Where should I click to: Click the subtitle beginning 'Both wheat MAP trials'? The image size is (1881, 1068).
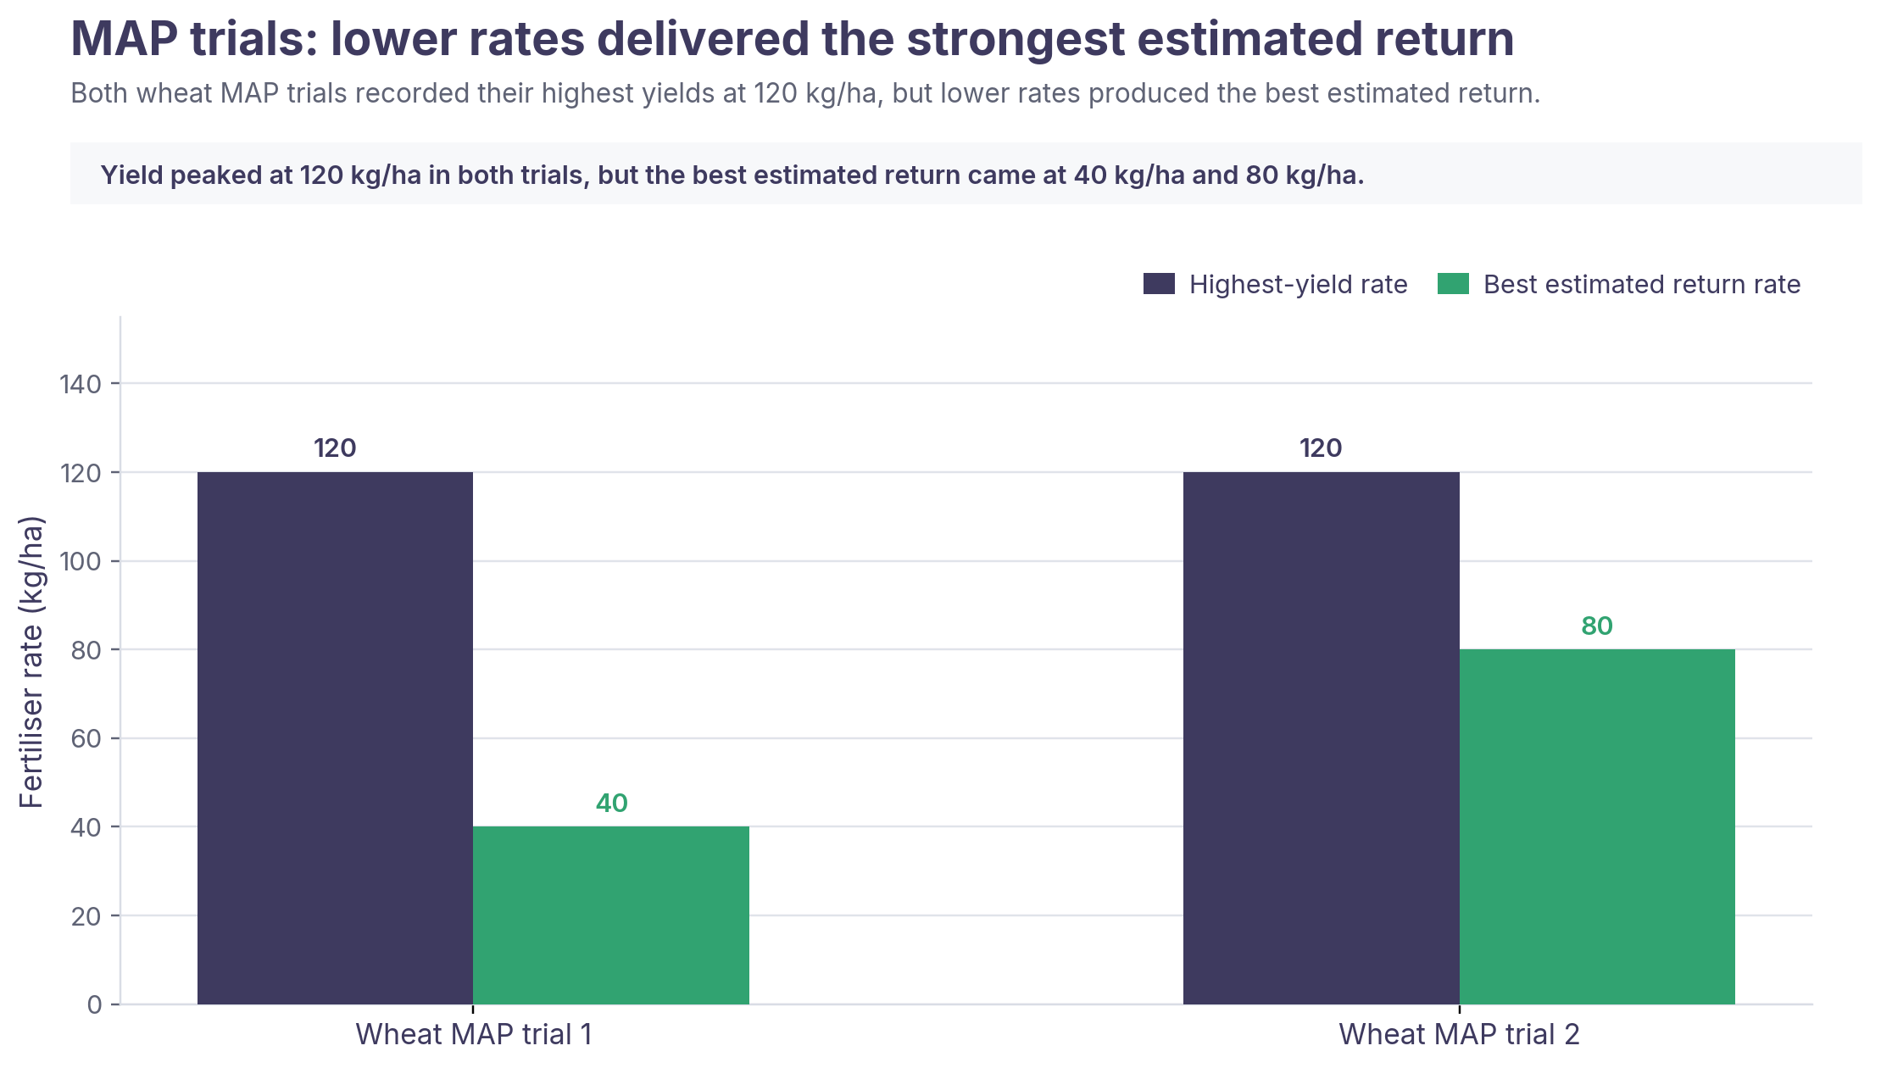[805, 93]
